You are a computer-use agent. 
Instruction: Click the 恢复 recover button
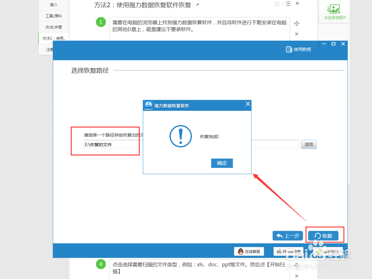point(324,235)
